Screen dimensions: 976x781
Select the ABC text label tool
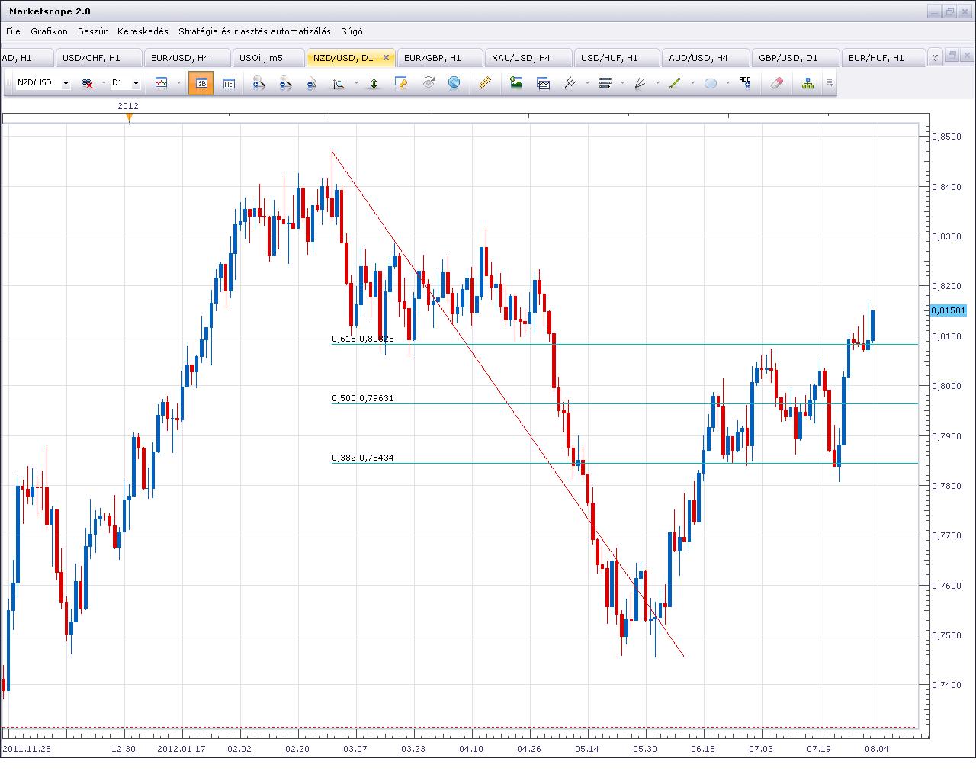click(745, 83)
